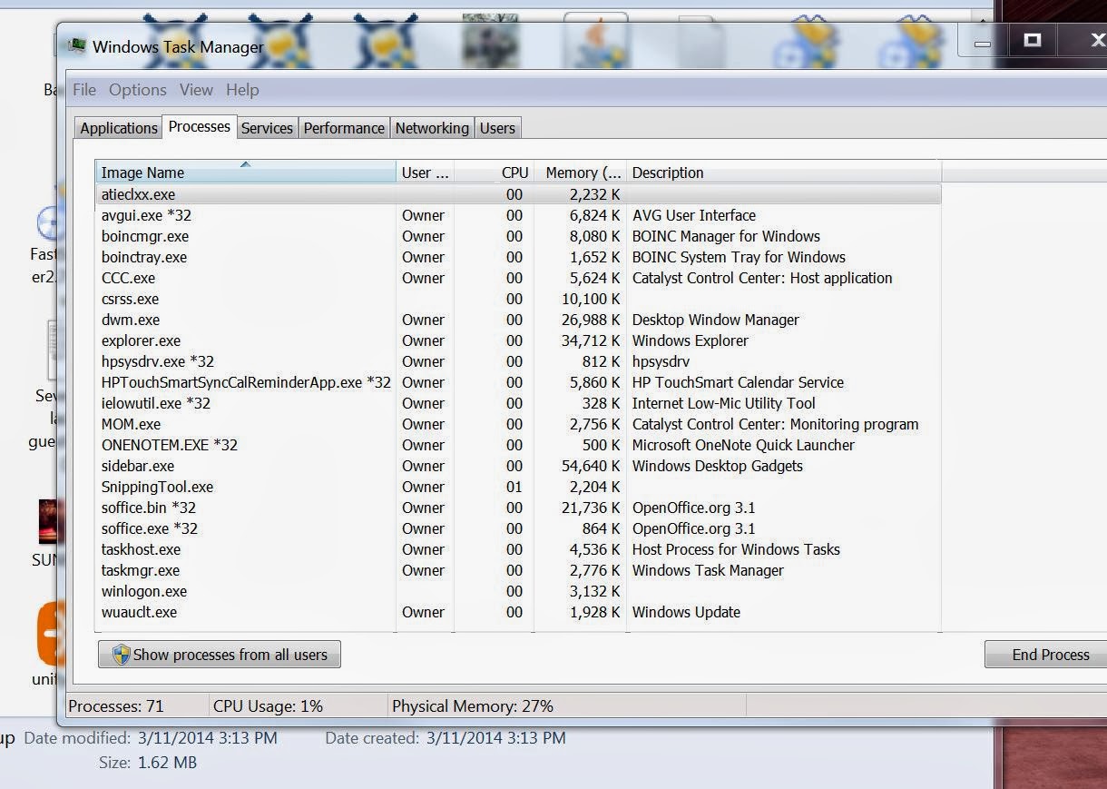Screen dimensions: 1107x789
Task: Open the View menu
Action: 196,90
